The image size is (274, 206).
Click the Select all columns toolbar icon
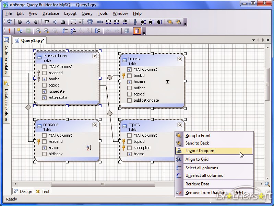coord(65,31)
